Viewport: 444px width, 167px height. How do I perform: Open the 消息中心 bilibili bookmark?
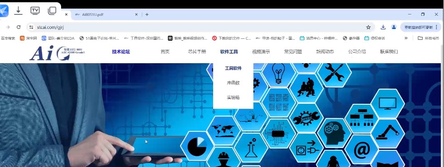[x=319, y=38]
